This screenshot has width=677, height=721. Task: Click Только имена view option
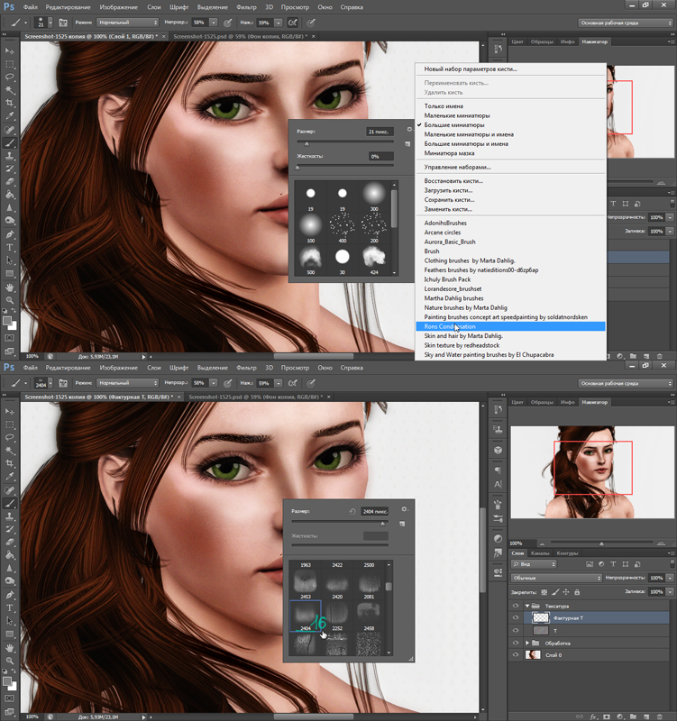pyautogui.click(x=444, y=105)
